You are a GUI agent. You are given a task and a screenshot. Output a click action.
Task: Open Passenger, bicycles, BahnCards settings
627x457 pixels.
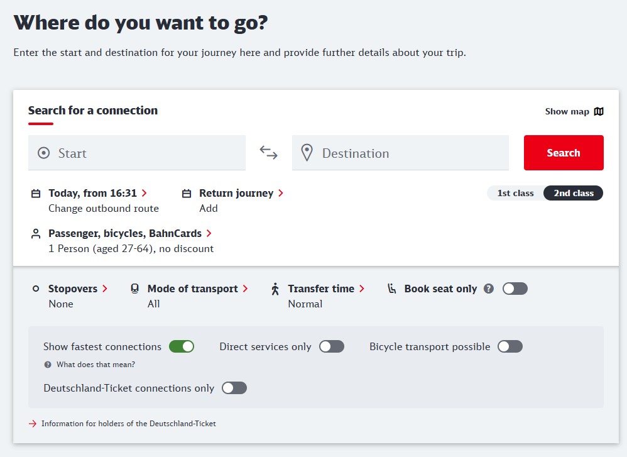(x=130, y=233)
